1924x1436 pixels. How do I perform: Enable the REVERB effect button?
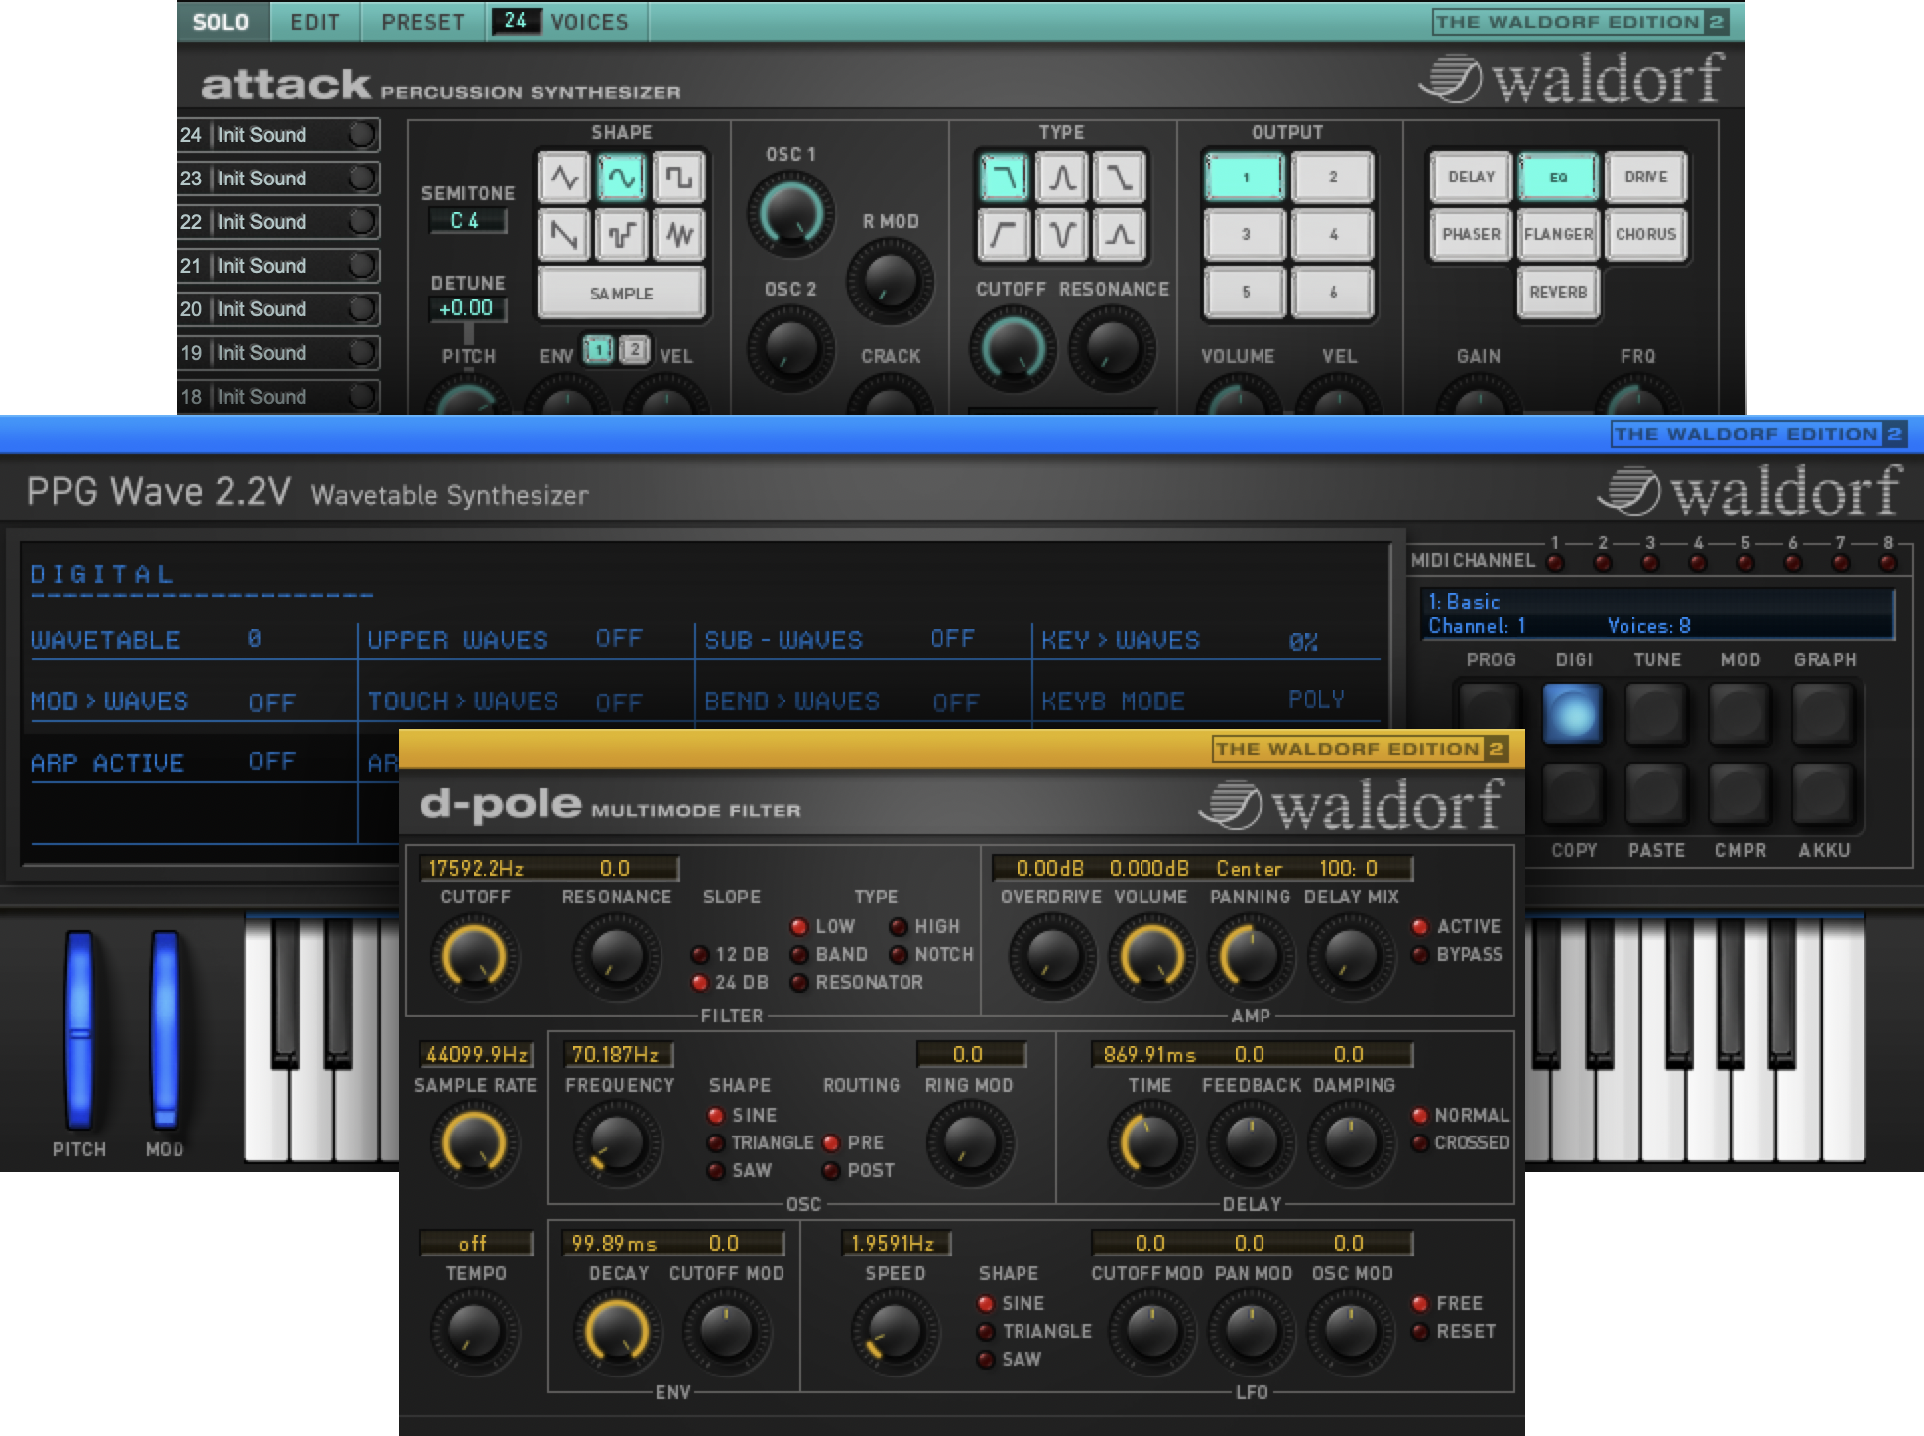coord(1557,293)
